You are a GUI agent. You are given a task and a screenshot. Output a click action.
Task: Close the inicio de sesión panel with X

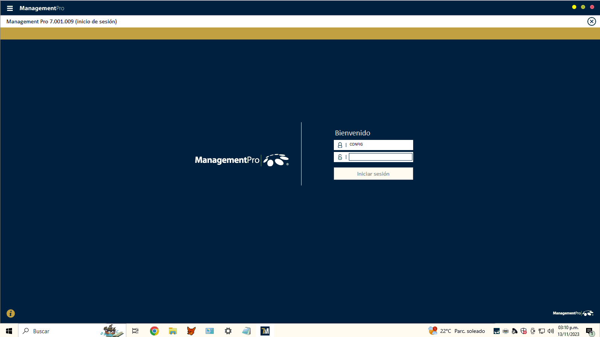point(591,21)
